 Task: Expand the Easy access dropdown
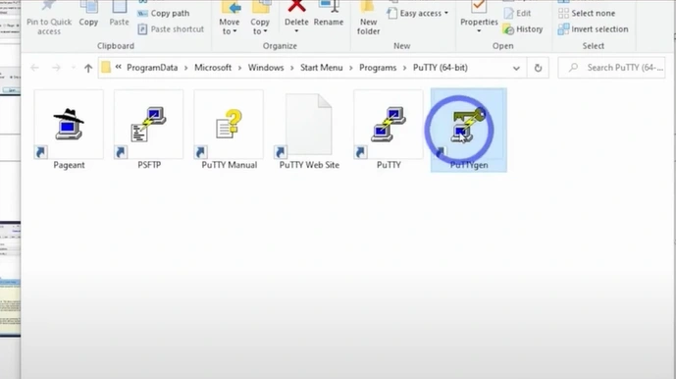coord(417,14)
